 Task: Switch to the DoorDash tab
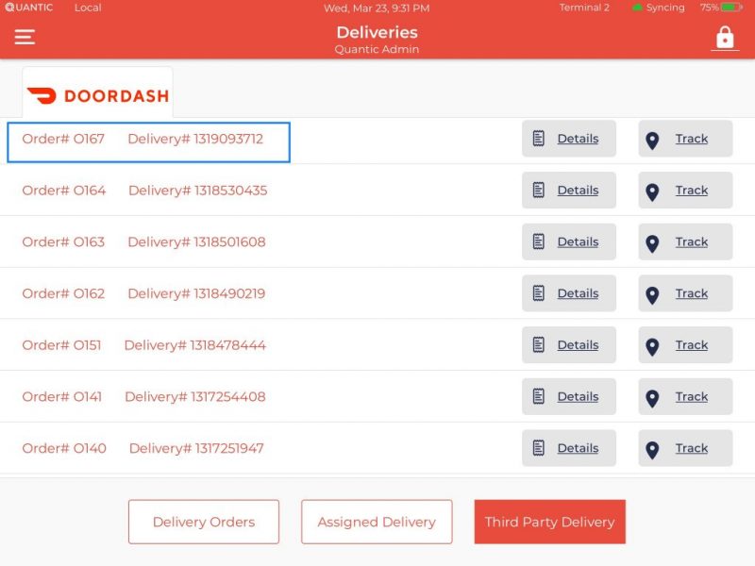click(97, 92)
